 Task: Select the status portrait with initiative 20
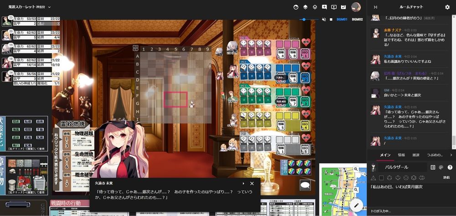pyautogui.click(x=6, y=36)
